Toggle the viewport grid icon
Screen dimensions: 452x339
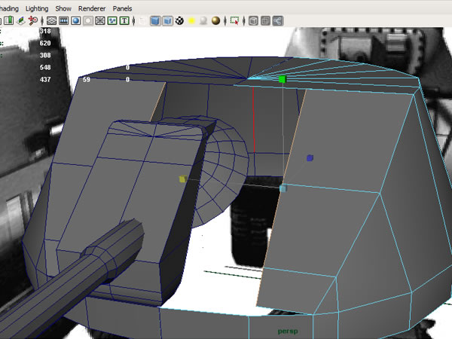(x=51, y=21)
